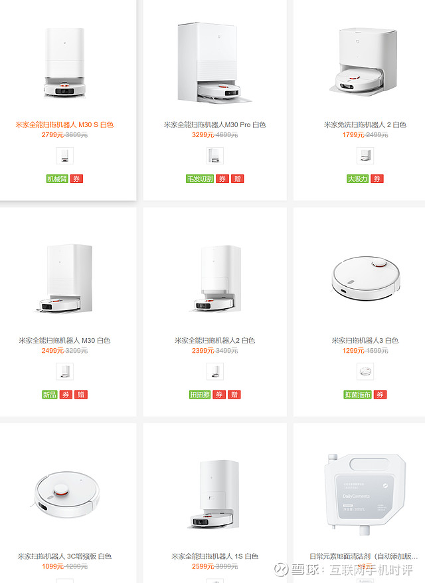Select M30 S white color variant thumbnail
Viewport: 425px width, 583px height.
[x=64, y=156]
